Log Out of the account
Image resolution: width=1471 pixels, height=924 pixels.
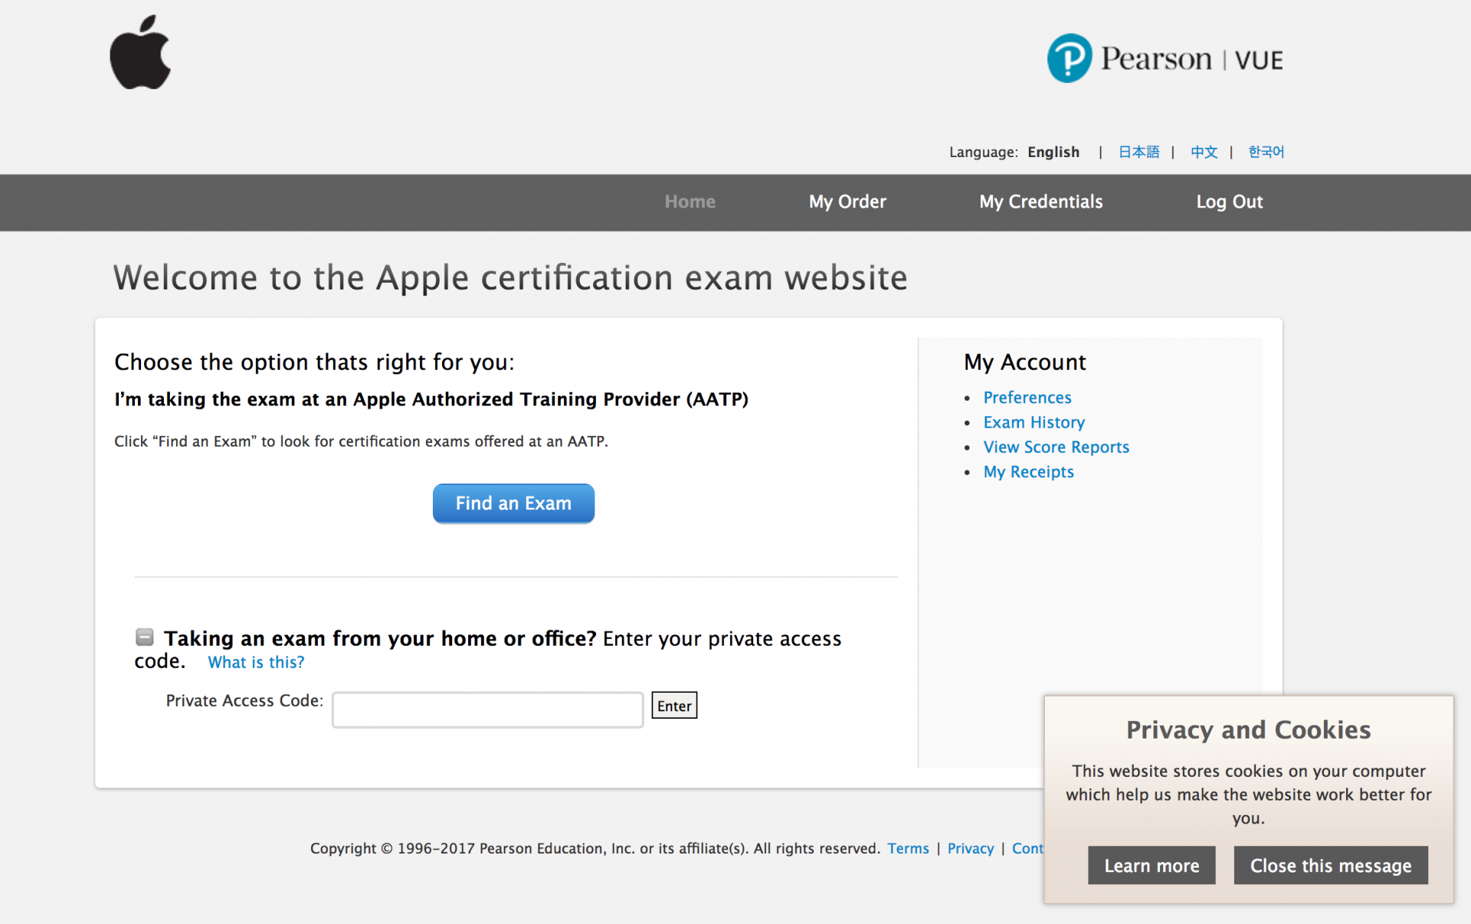[x=1229, y=202]
